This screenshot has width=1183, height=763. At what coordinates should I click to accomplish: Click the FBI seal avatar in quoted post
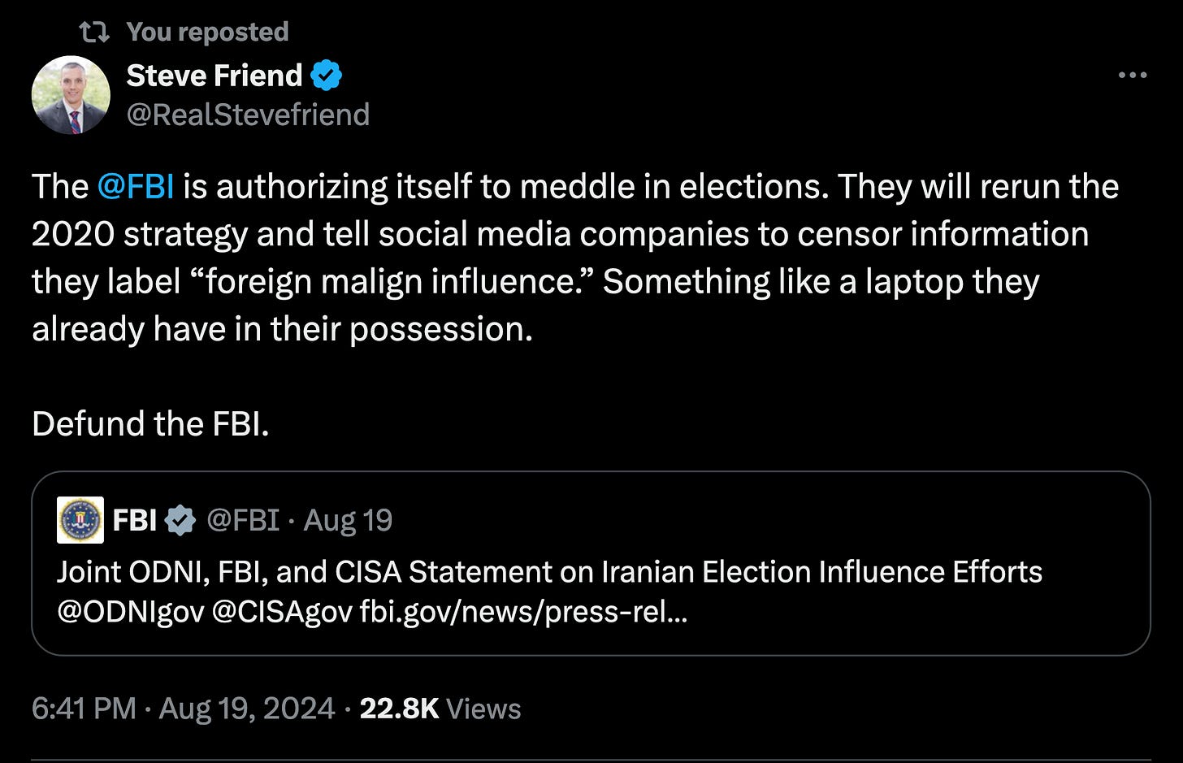80,520
